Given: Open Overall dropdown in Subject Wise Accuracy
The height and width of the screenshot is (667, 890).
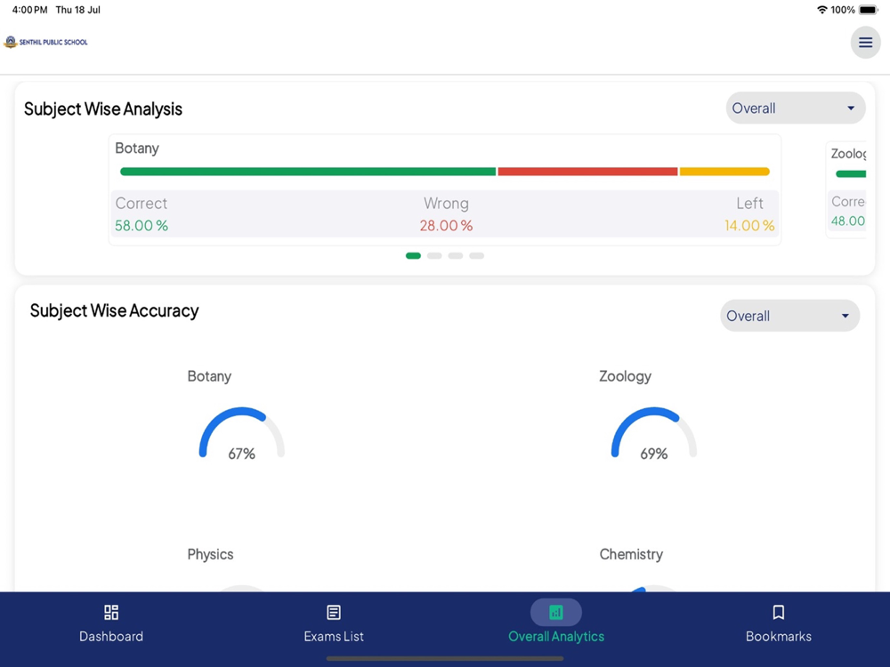Looking at the screenshot, I should click(789, 316).
